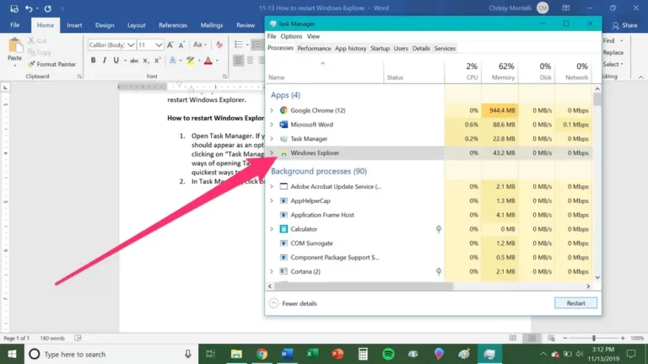Toggle Subscript formatting

[146, 61]
